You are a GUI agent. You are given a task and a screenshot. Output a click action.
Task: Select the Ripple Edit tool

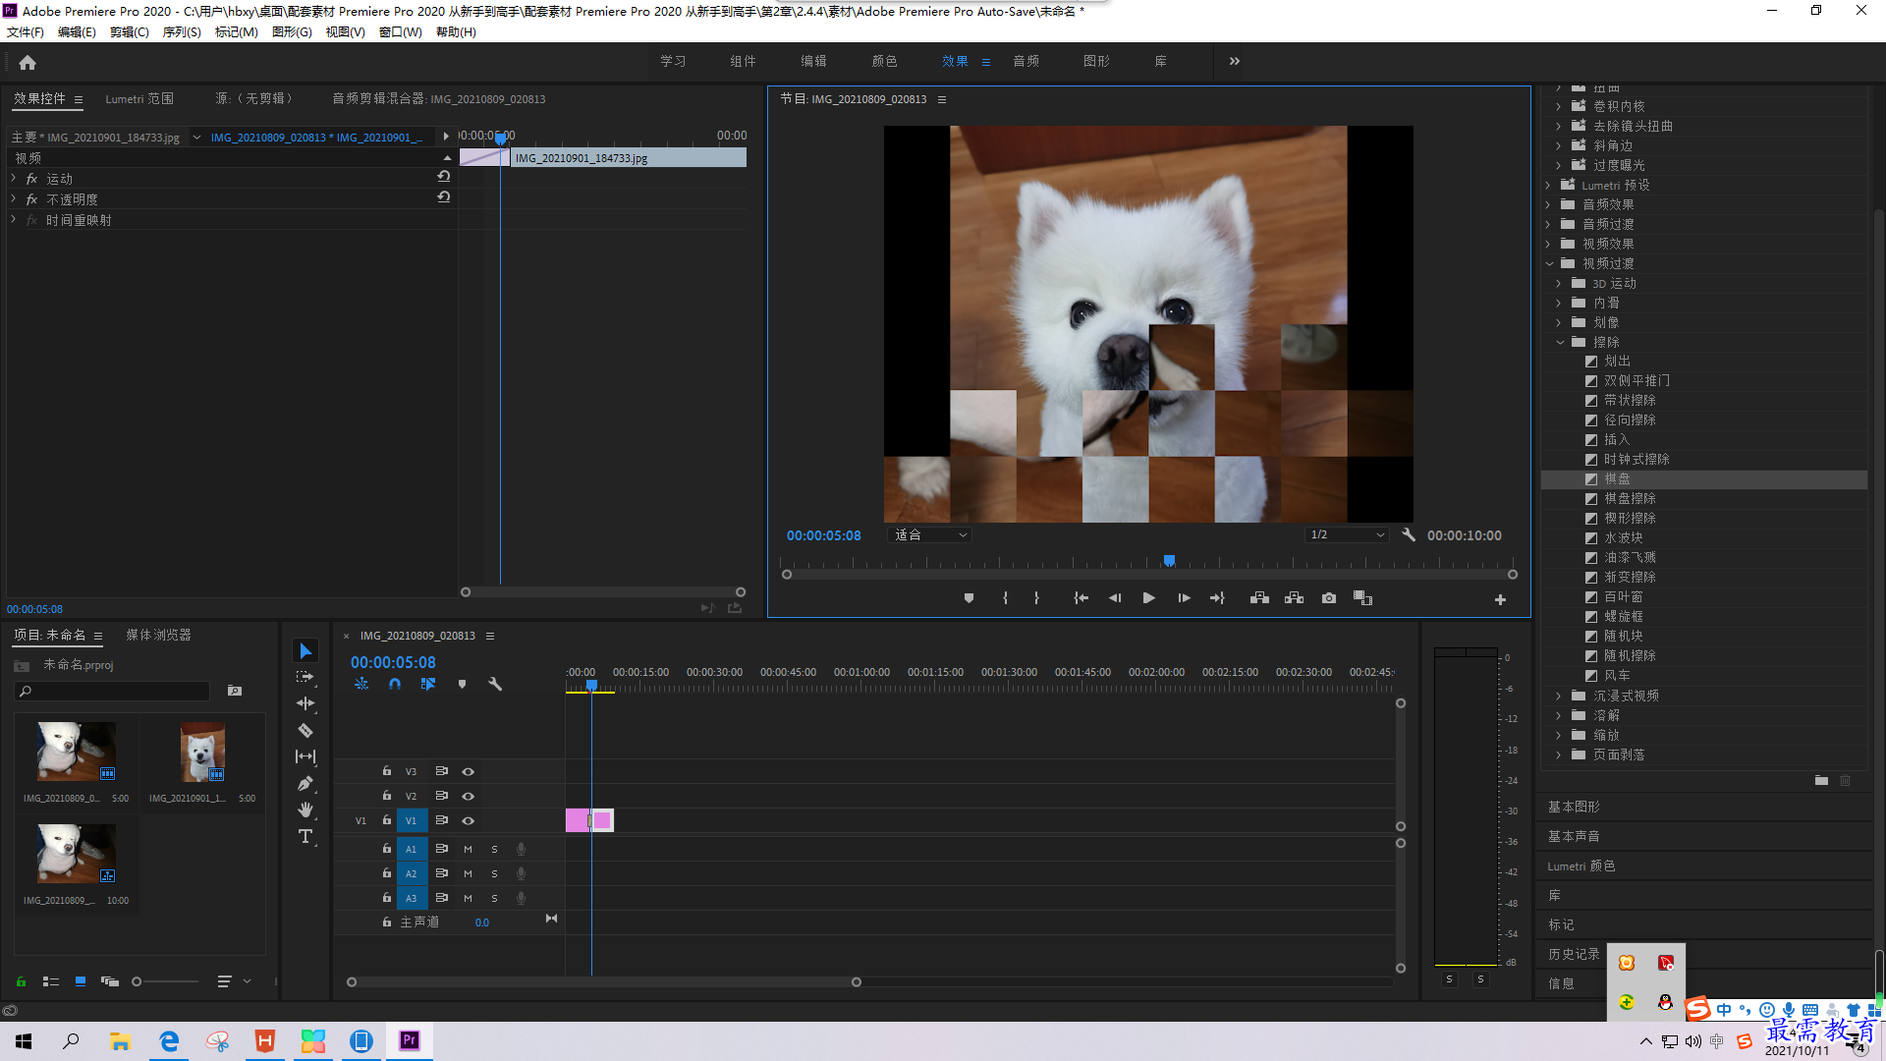click(x=305, y=703)
